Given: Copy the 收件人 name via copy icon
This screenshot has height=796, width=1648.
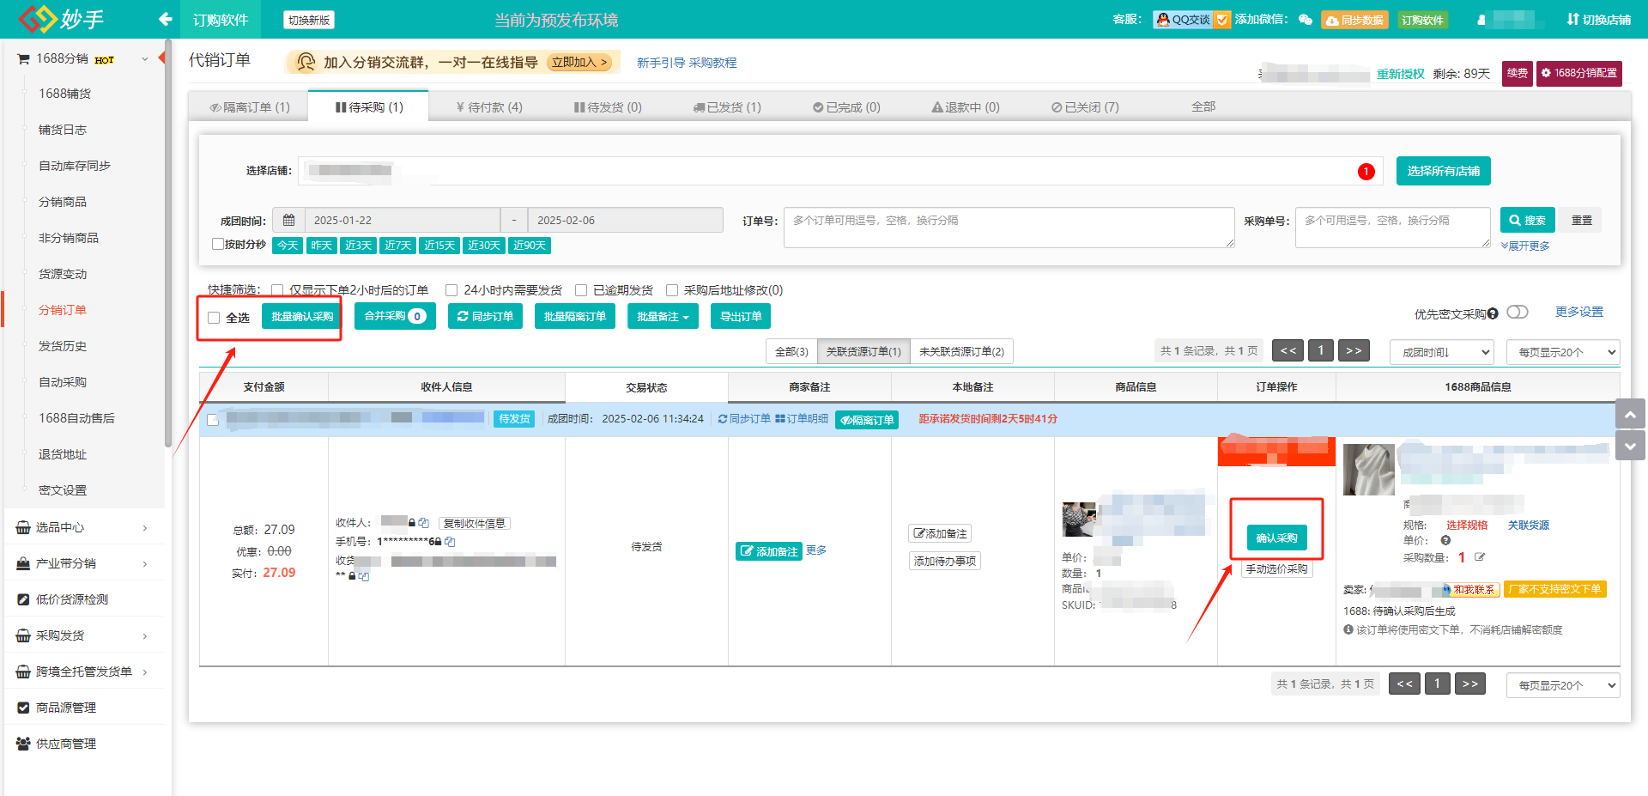Looking at the screenshot, I should 423,523.
